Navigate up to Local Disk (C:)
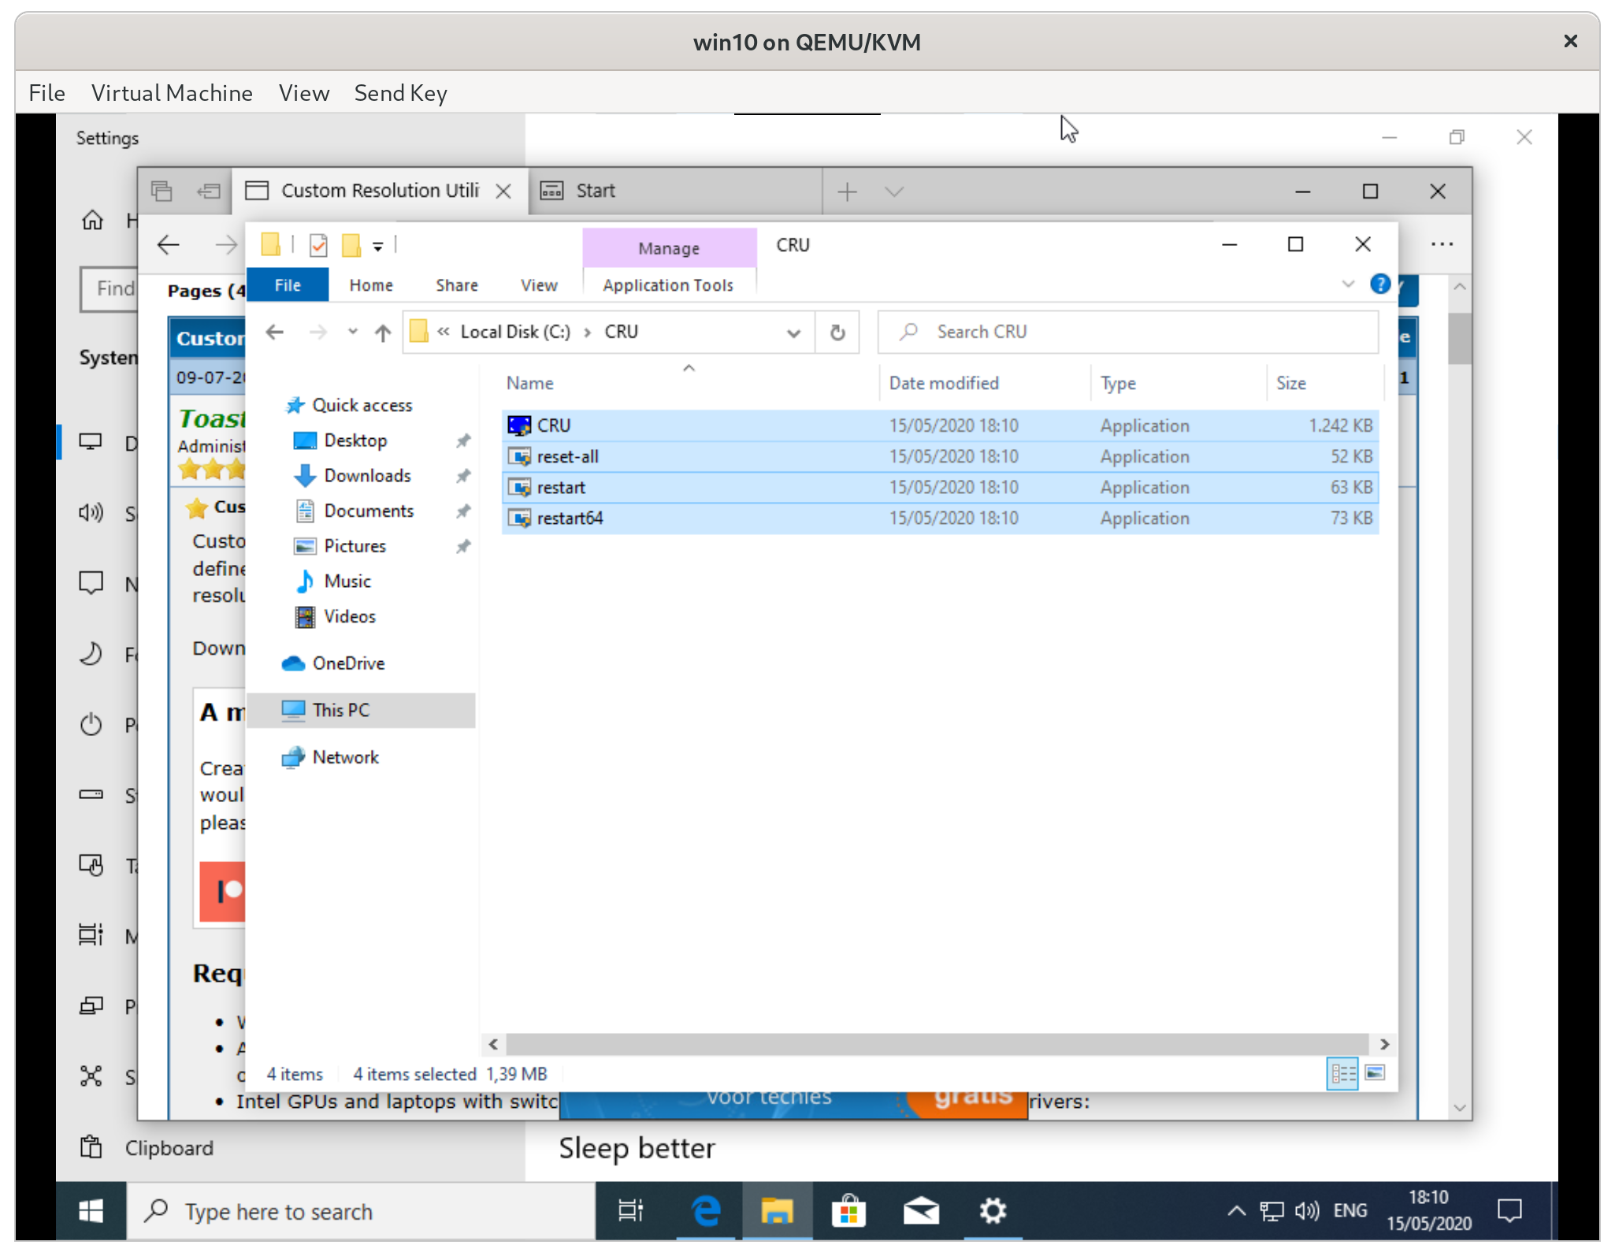Image resolution: width=1615 pixels, height=1256 pixels. click(x=383, y=332)
